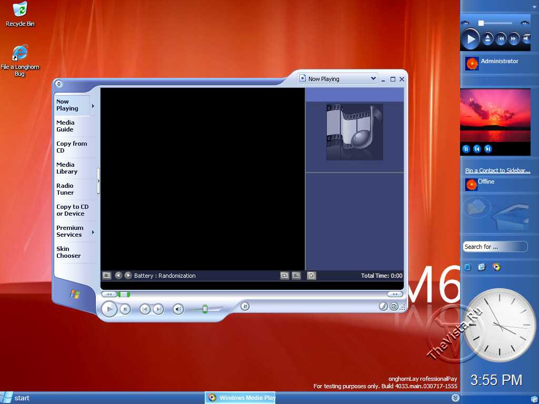Viewport: 539px width, 404px height.
Task: Click the album art placeholder thumbnail
Action: point(354,132)
